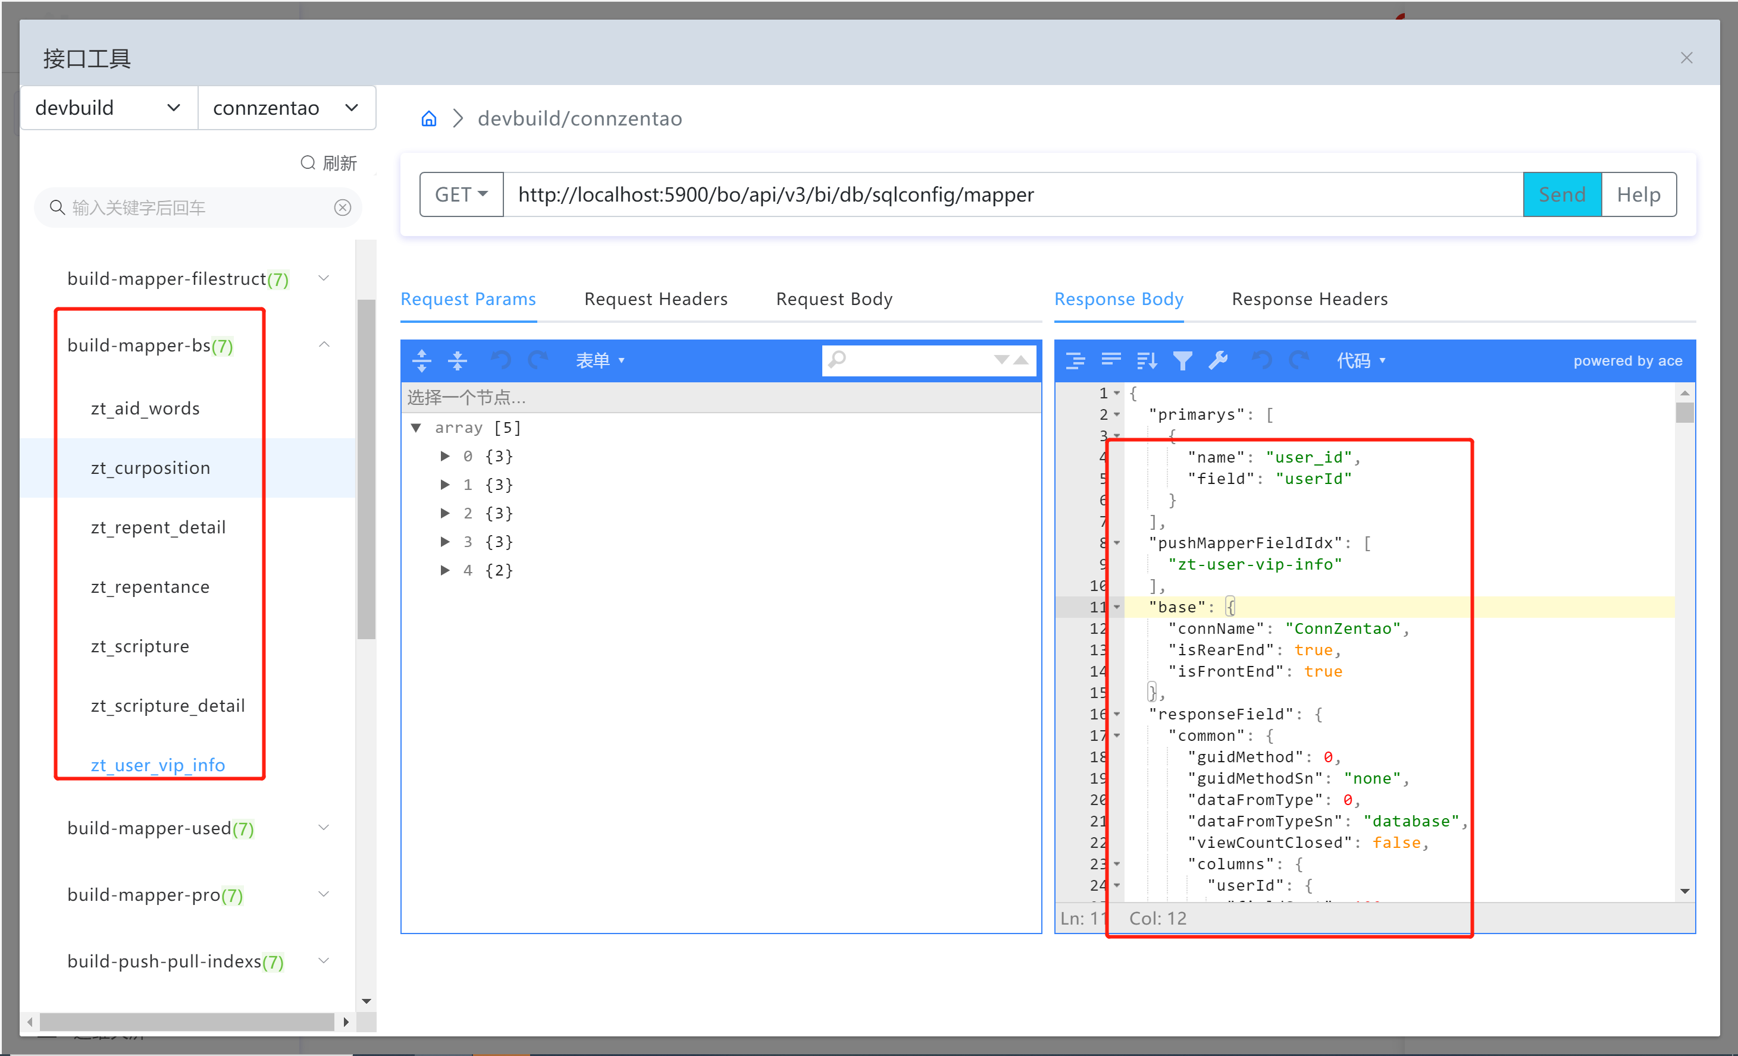Sort contents in the Response Body toolbar
This screenshot has height=1056, width=1738.
(1148, 360)
